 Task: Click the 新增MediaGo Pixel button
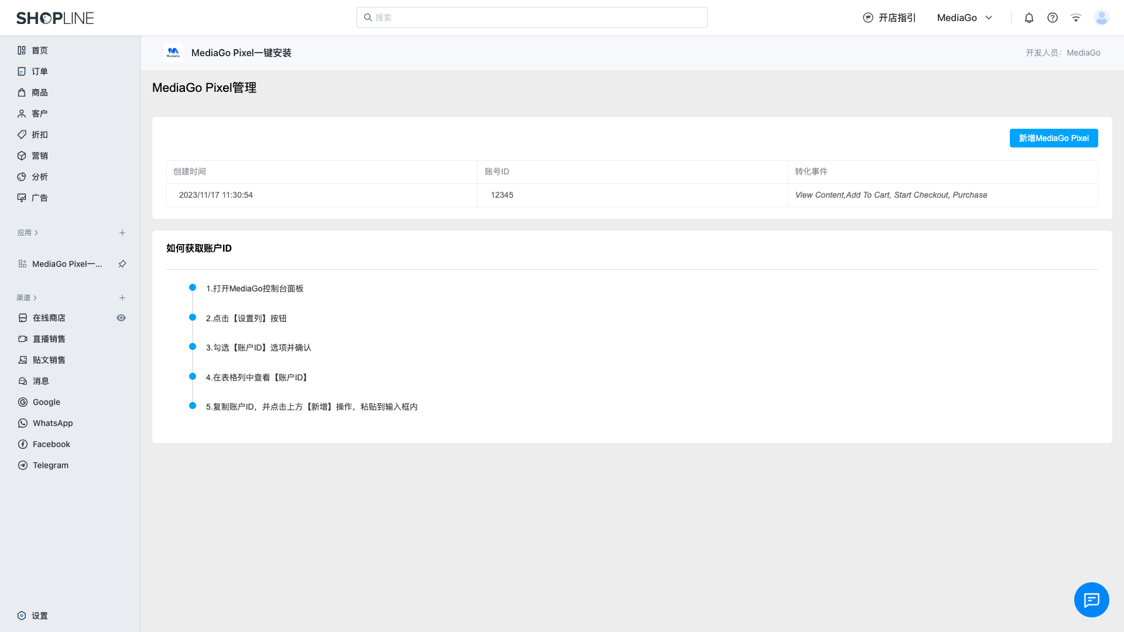click(x=1053, y=138)
